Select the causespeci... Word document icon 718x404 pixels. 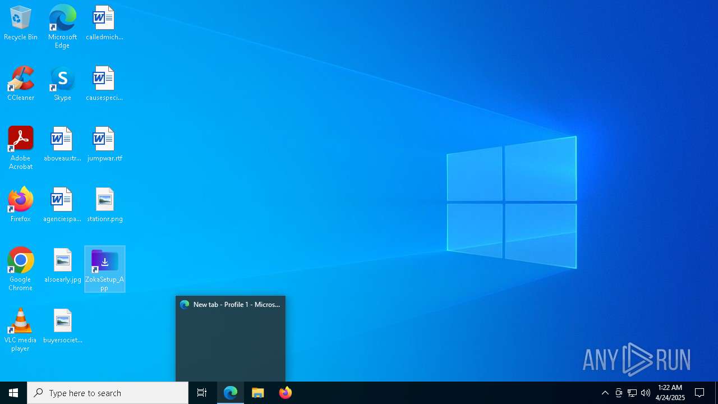(104, 84)
